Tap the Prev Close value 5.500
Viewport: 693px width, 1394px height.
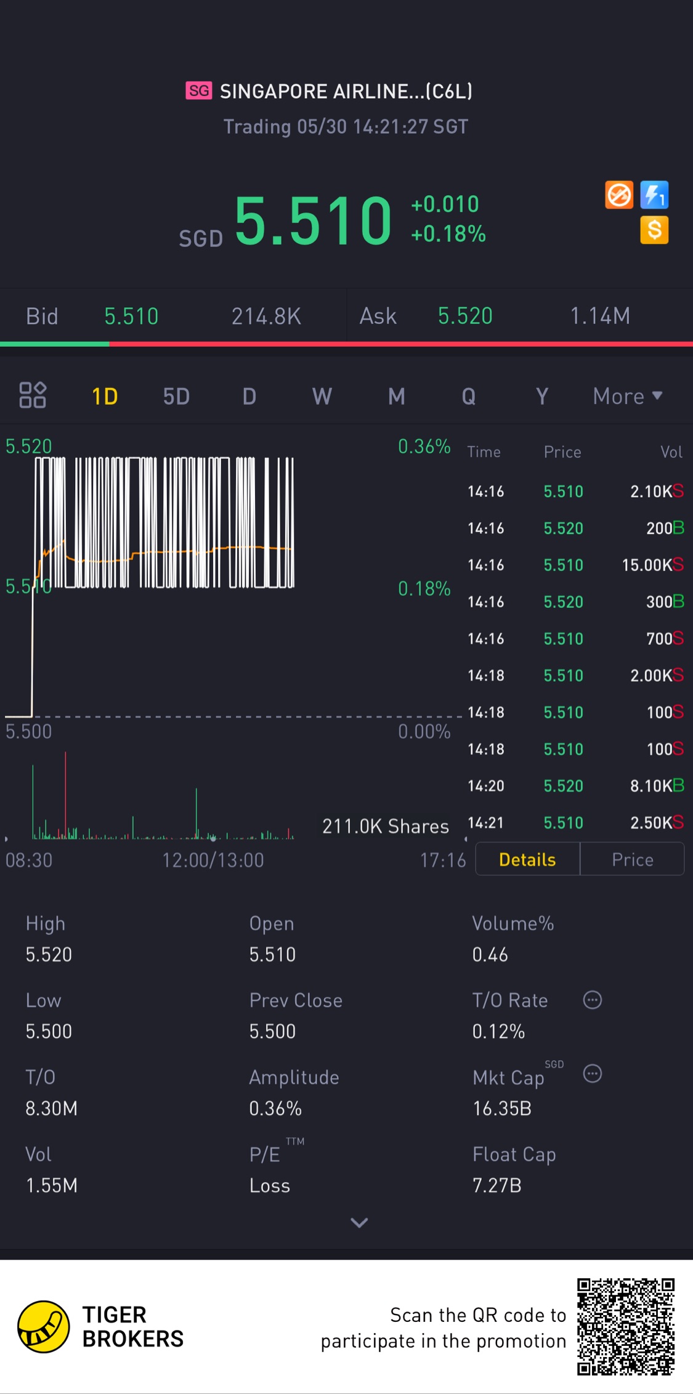pos(272,1031)
